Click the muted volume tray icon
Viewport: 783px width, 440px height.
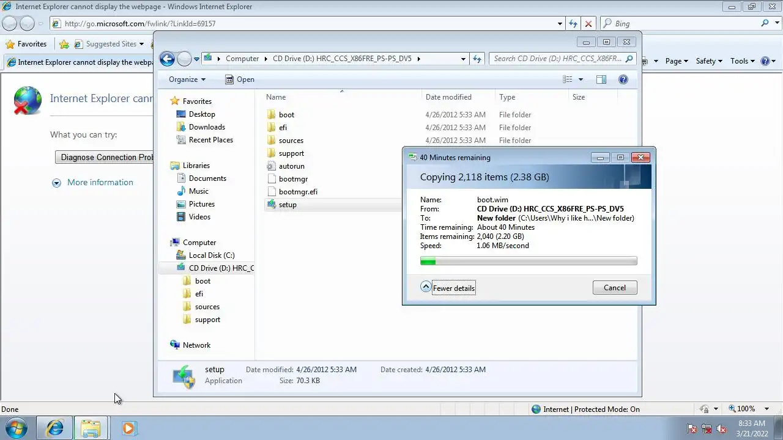[721, 428]
